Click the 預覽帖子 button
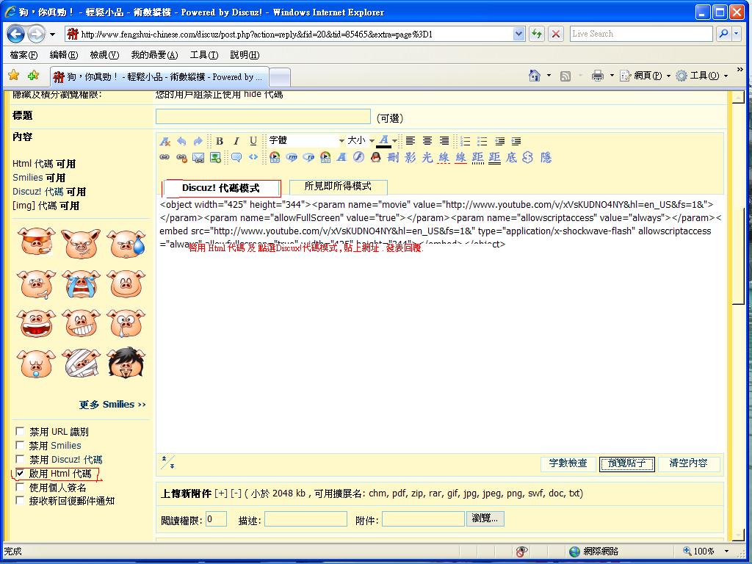The height and width of the screenshot is (564, 752). [626, 463]
